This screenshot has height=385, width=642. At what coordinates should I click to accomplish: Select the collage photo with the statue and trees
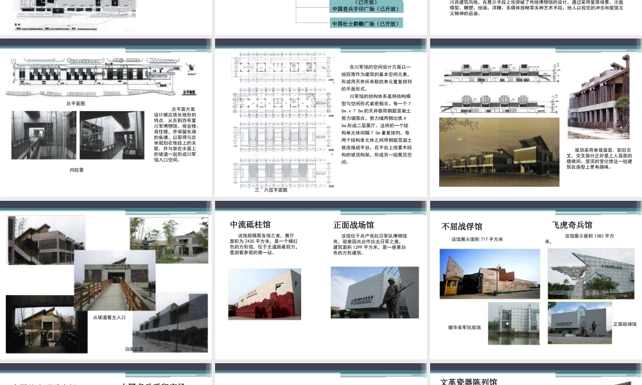click(x=169, y=240)
